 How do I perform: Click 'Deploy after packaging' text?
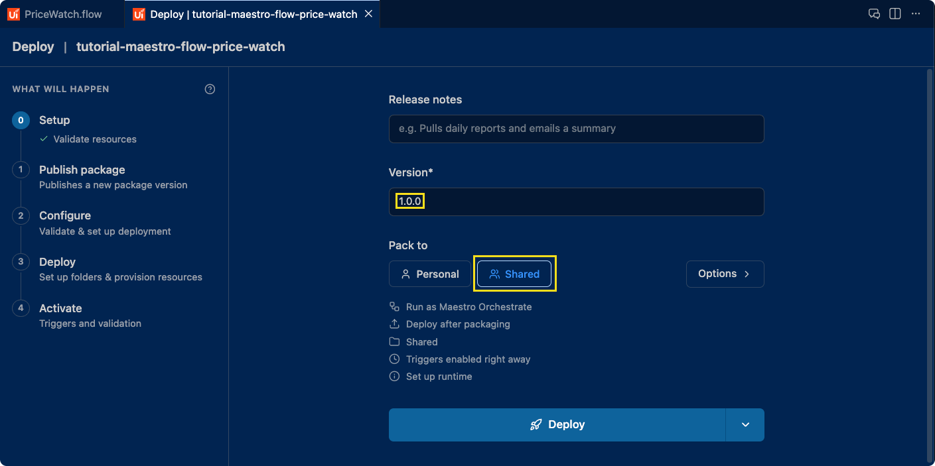(x=458, y=324)
